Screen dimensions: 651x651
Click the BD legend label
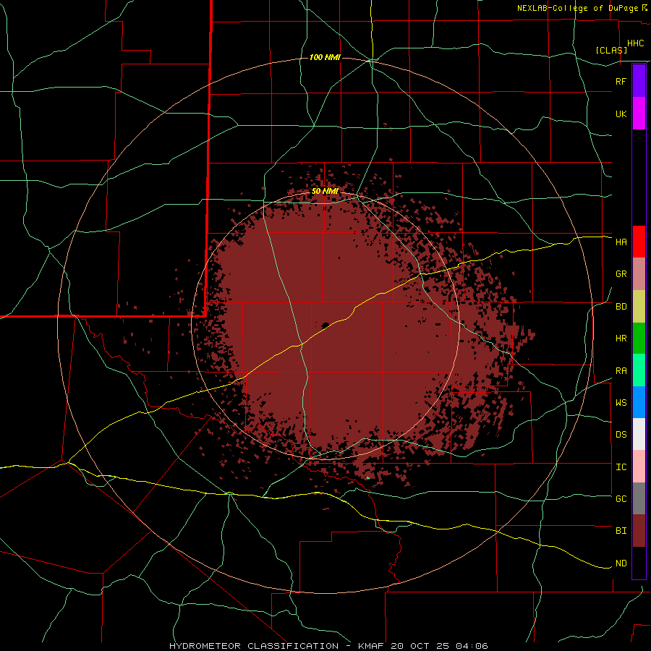(621, 307)
